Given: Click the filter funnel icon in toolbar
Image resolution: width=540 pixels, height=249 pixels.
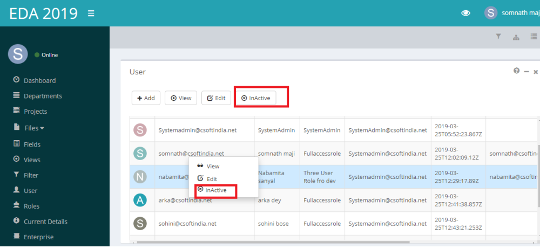Looking at the screenshot, I should click(x=498, y=36).
